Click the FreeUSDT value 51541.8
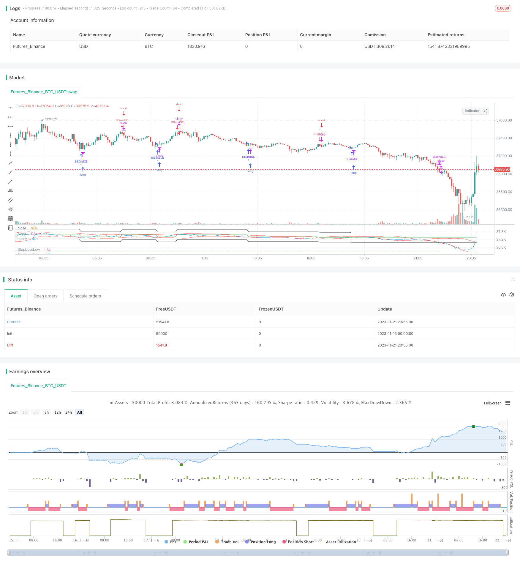Screen dimensions: 520x564 162,322
